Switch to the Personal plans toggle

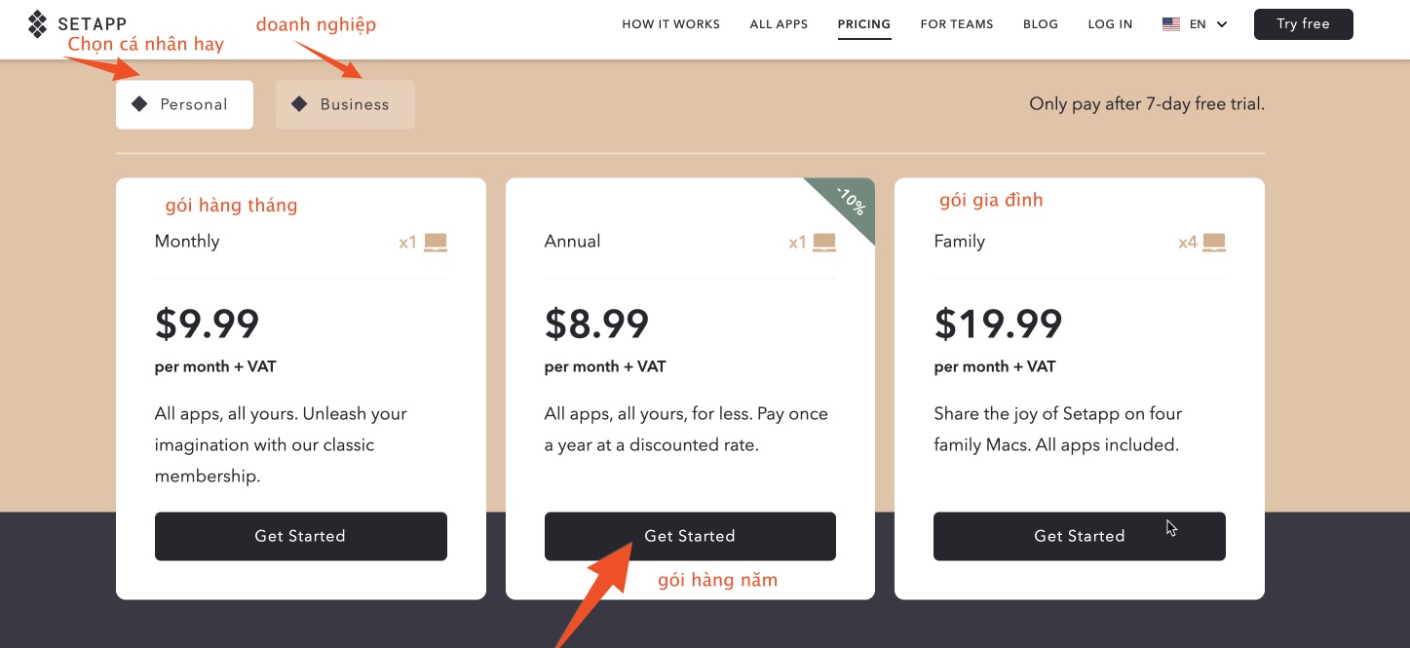184,104
